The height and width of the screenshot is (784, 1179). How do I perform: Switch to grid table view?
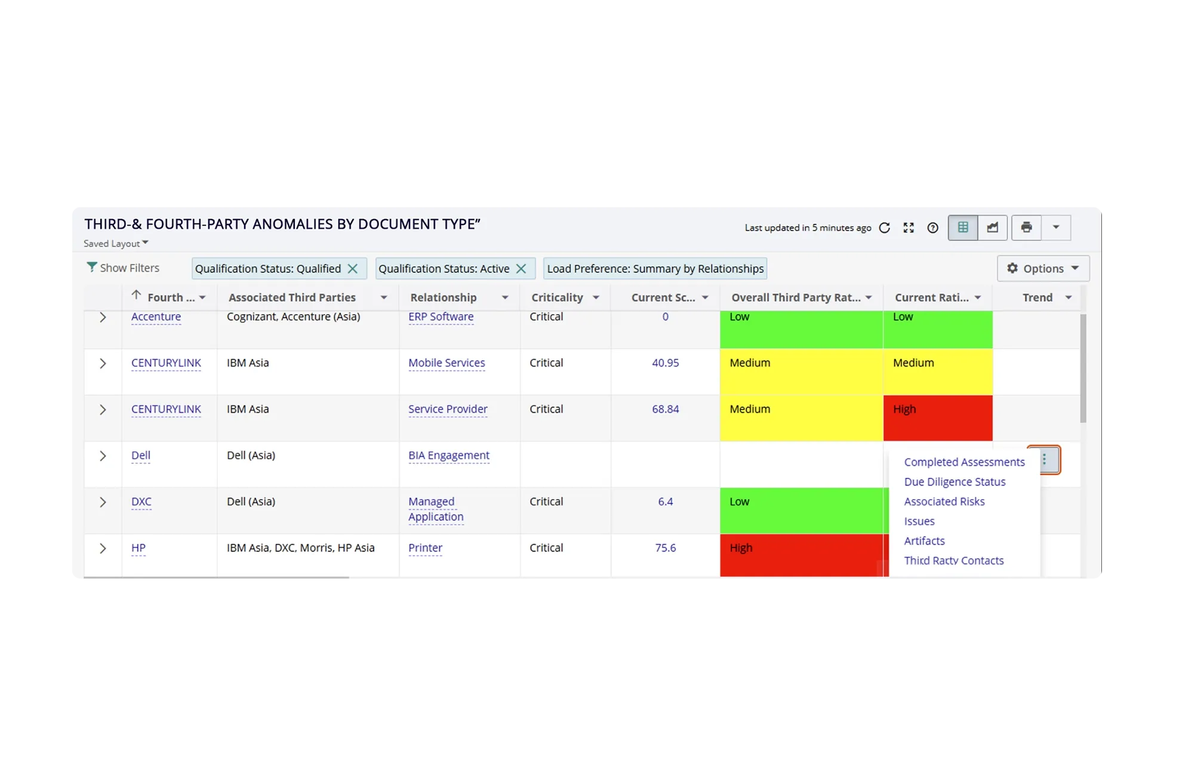(x=963, y=227)
